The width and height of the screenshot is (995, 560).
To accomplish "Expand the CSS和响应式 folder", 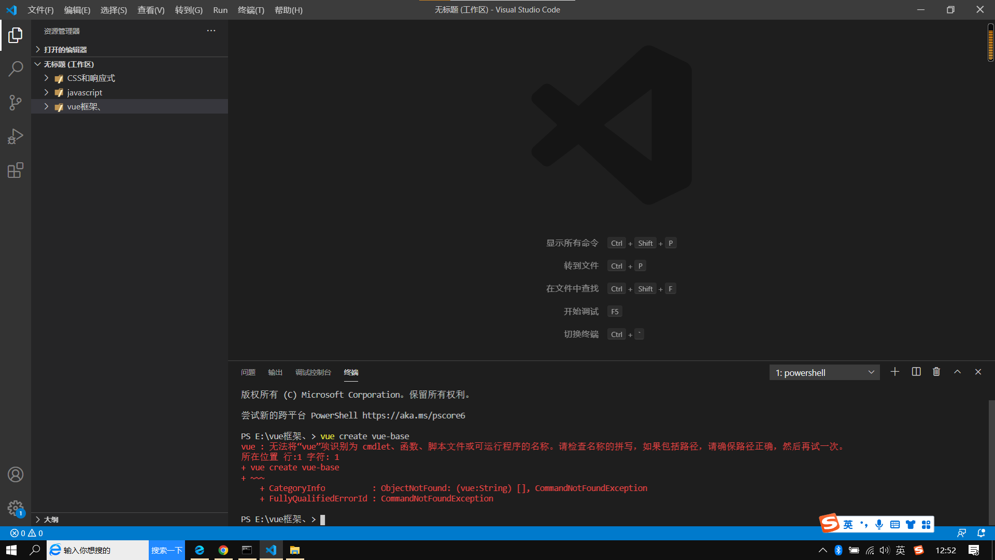I will pyautogui.click(x=130, y=78).
